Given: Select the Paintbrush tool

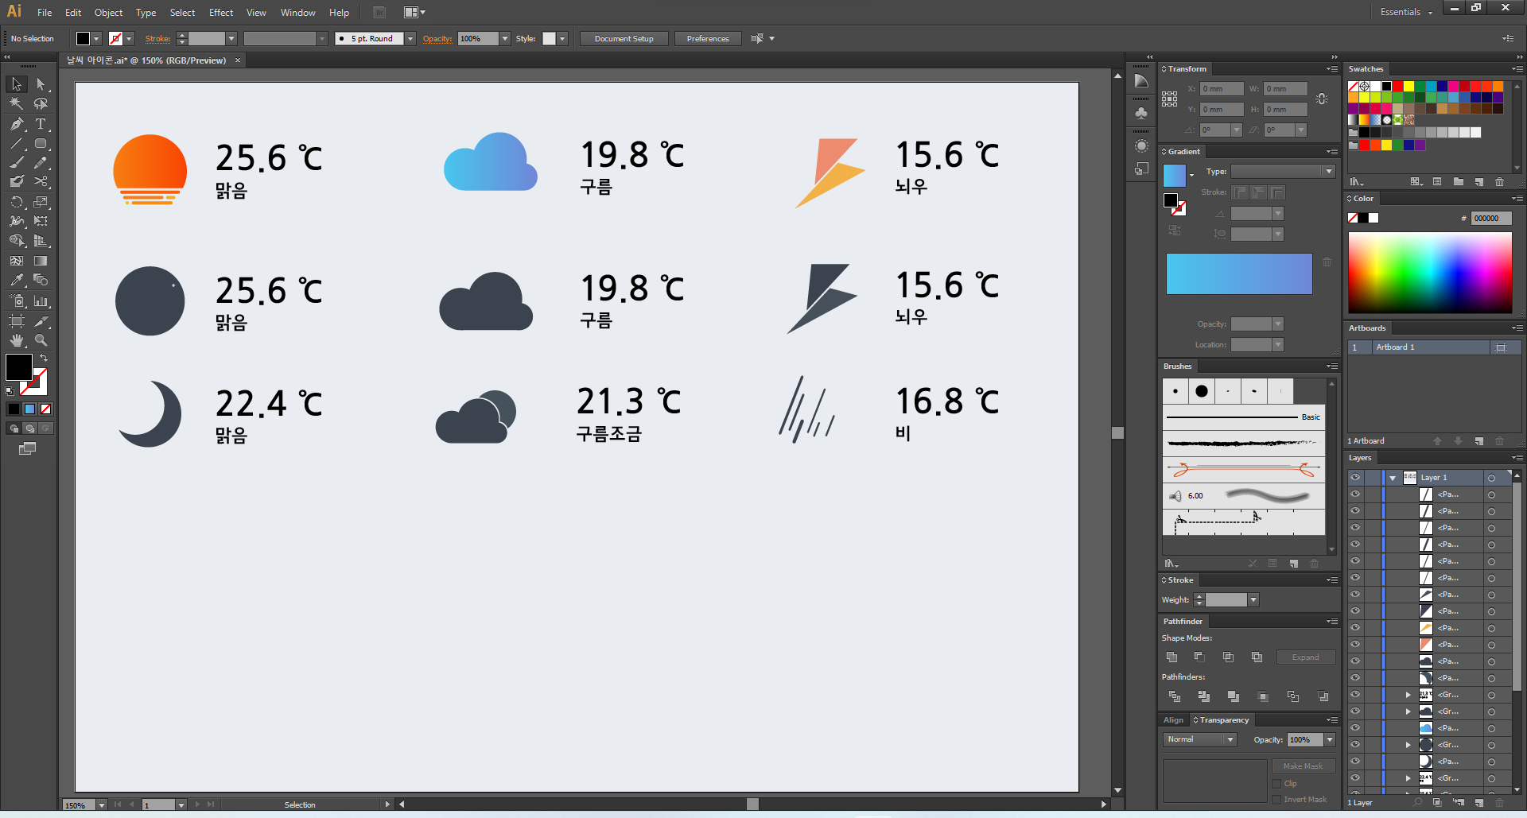Looking at the screenshot, I should (x=16, y=163).
